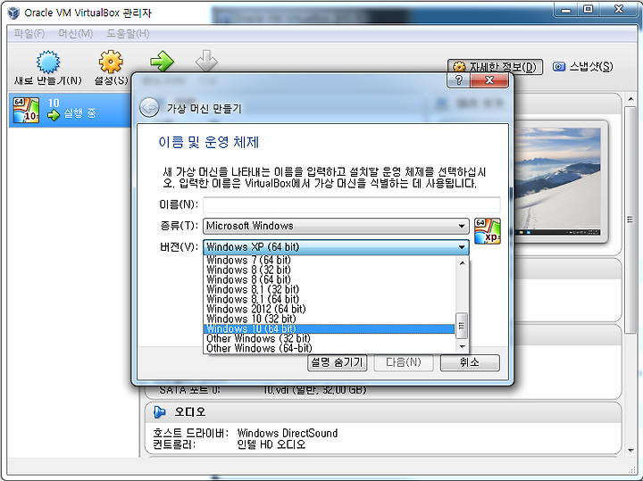Select Windows 2012 (64 bit) option

(x=329, y=310)
